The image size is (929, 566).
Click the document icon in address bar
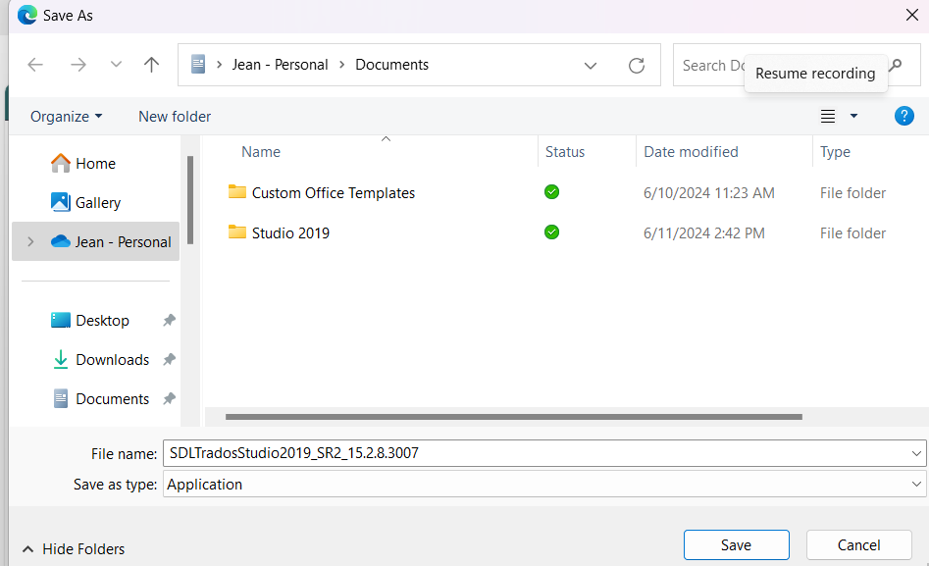(198, 64)
